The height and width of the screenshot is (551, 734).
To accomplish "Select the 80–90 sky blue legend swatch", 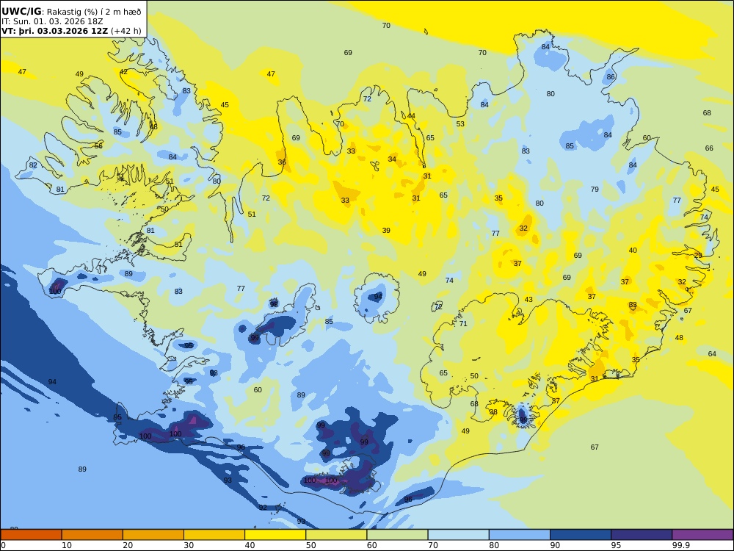I will click(520, 535).
